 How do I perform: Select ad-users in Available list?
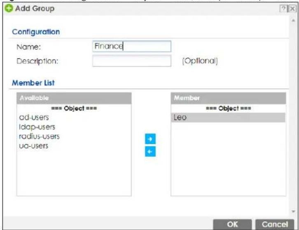pos(34,117)
